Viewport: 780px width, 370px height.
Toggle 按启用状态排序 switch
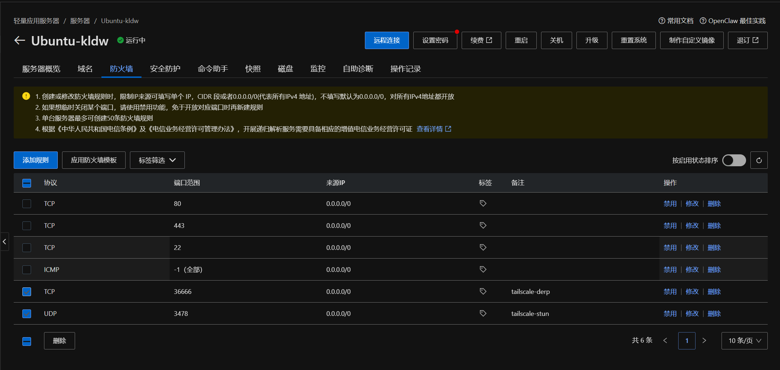[x=734, y=160]
